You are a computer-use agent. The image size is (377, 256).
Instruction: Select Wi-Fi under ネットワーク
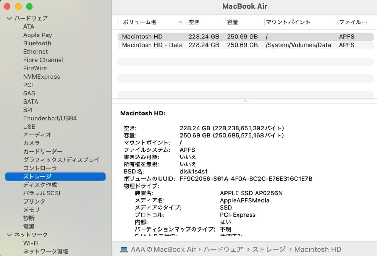point(31,243)
